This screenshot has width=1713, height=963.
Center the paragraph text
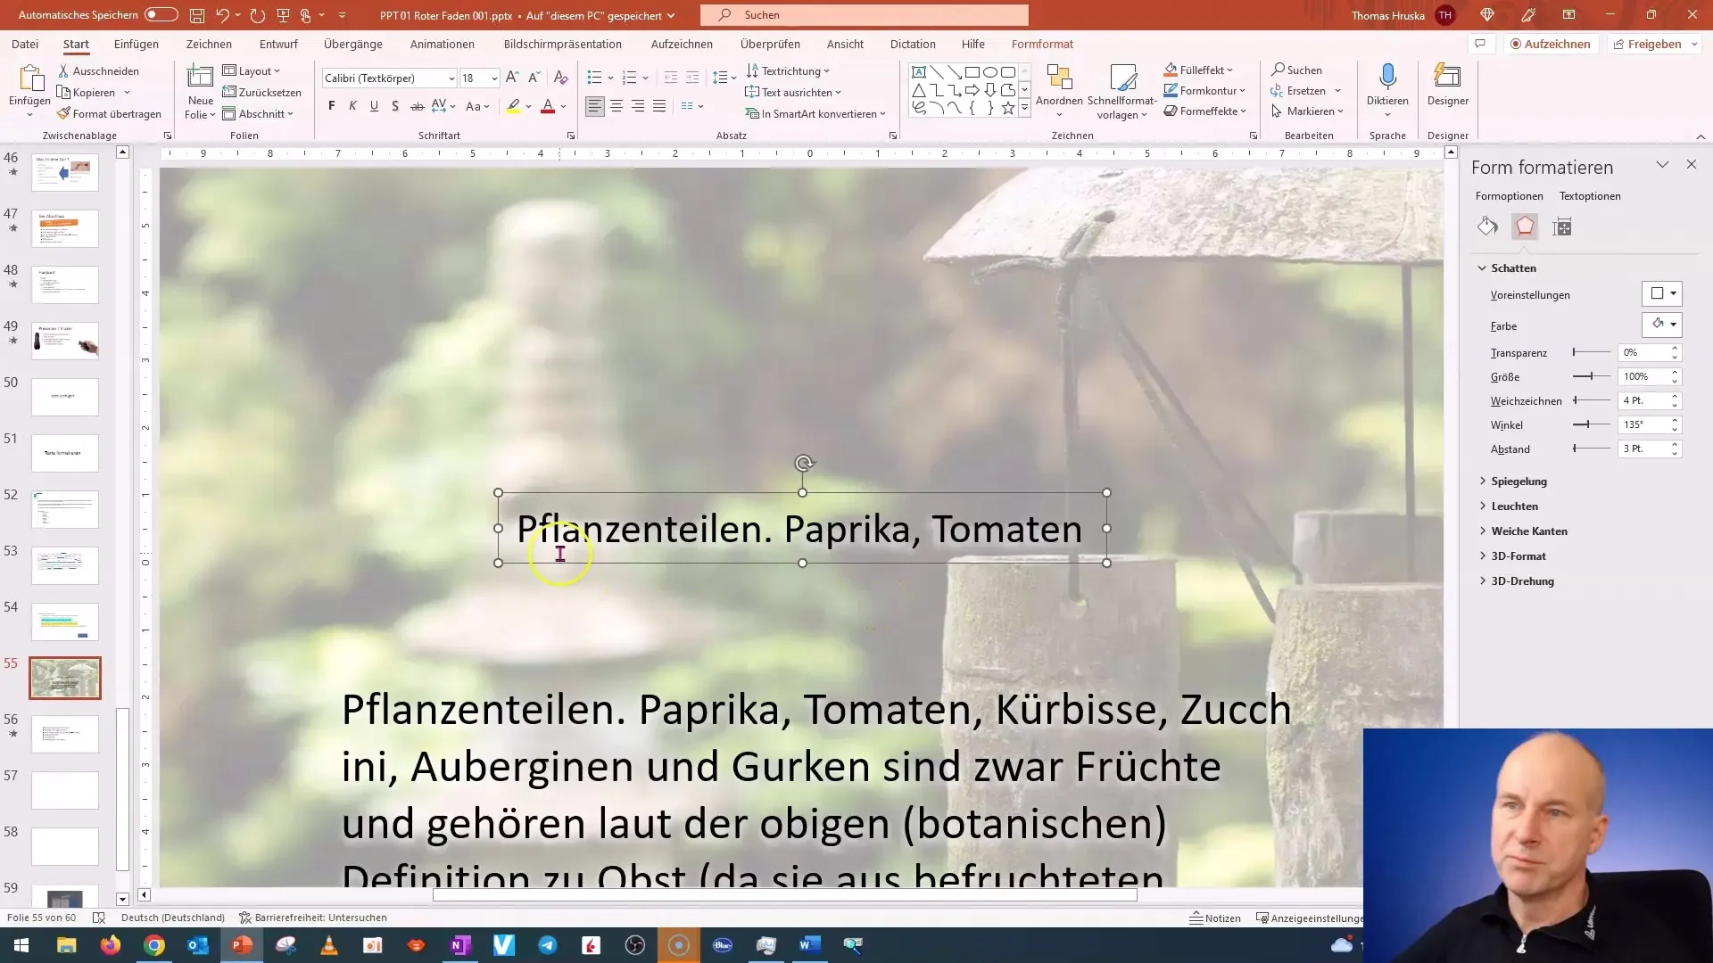click(x=617, y=106)
